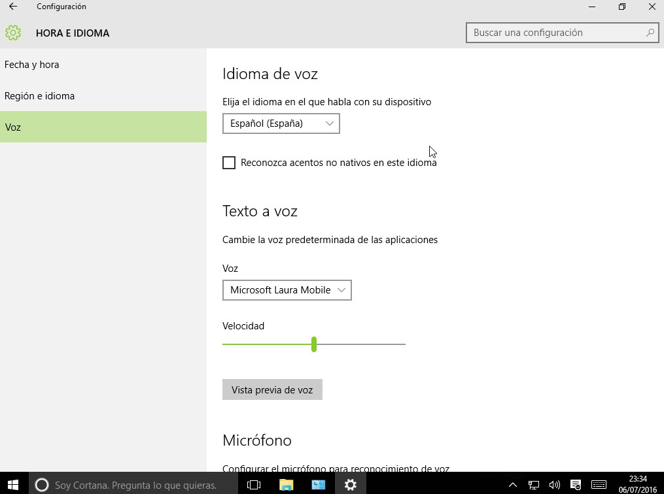Open the Action Center notifications icon

pyautogui.click(x=576, y=485)
